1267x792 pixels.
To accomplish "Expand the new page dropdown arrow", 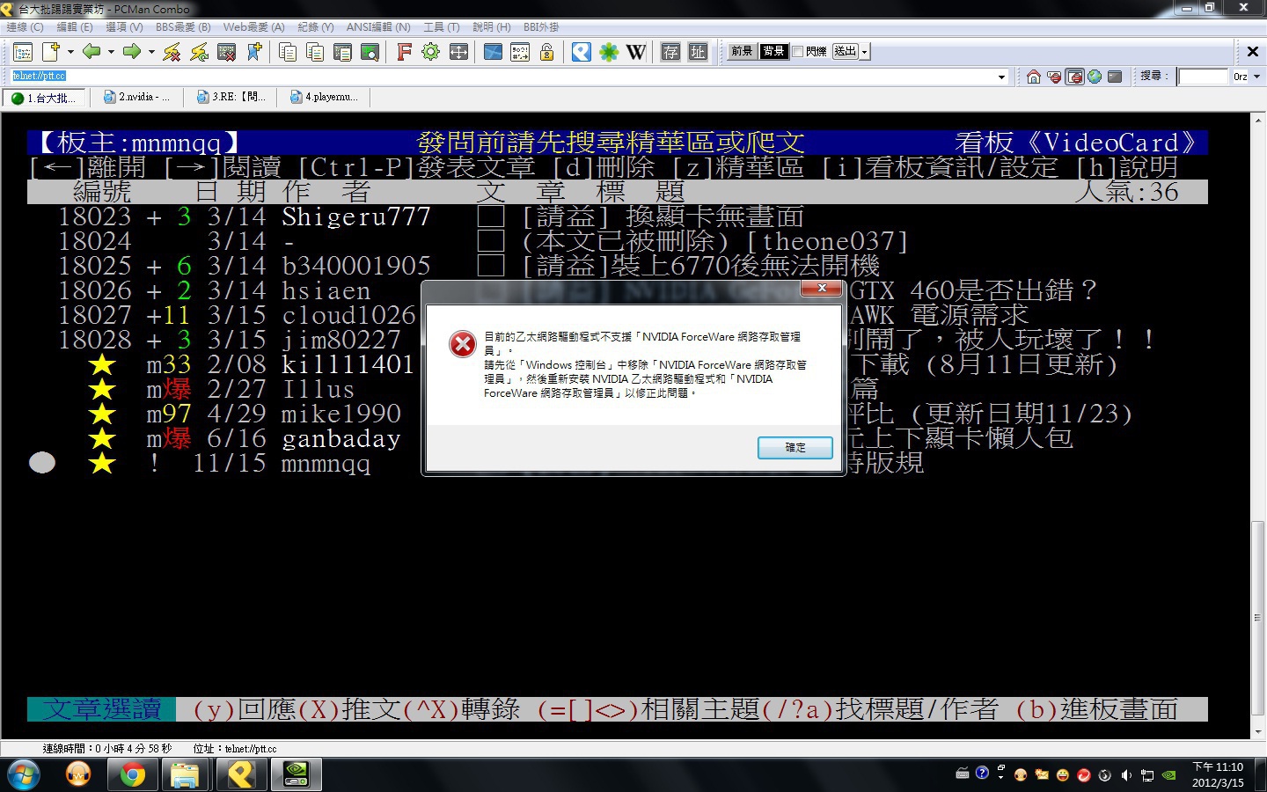I will [70, 52].
